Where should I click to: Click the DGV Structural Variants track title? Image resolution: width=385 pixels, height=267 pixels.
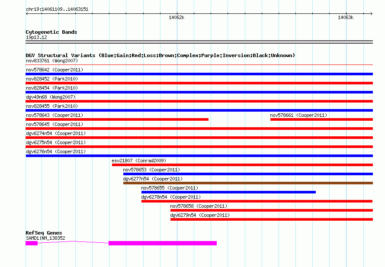coord(160,55)
